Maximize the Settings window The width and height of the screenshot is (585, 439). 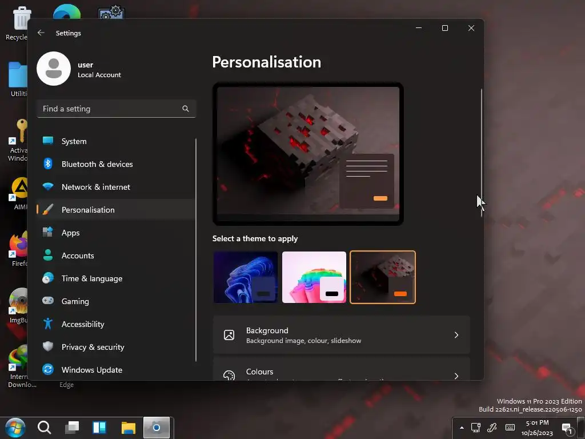[444, 28]
